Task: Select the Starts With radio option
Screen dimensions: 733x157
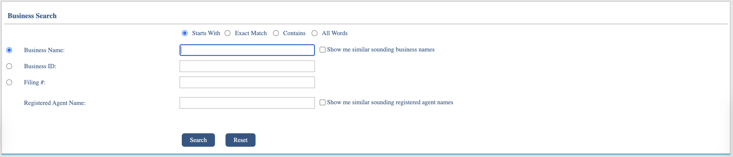Action: 185,33
